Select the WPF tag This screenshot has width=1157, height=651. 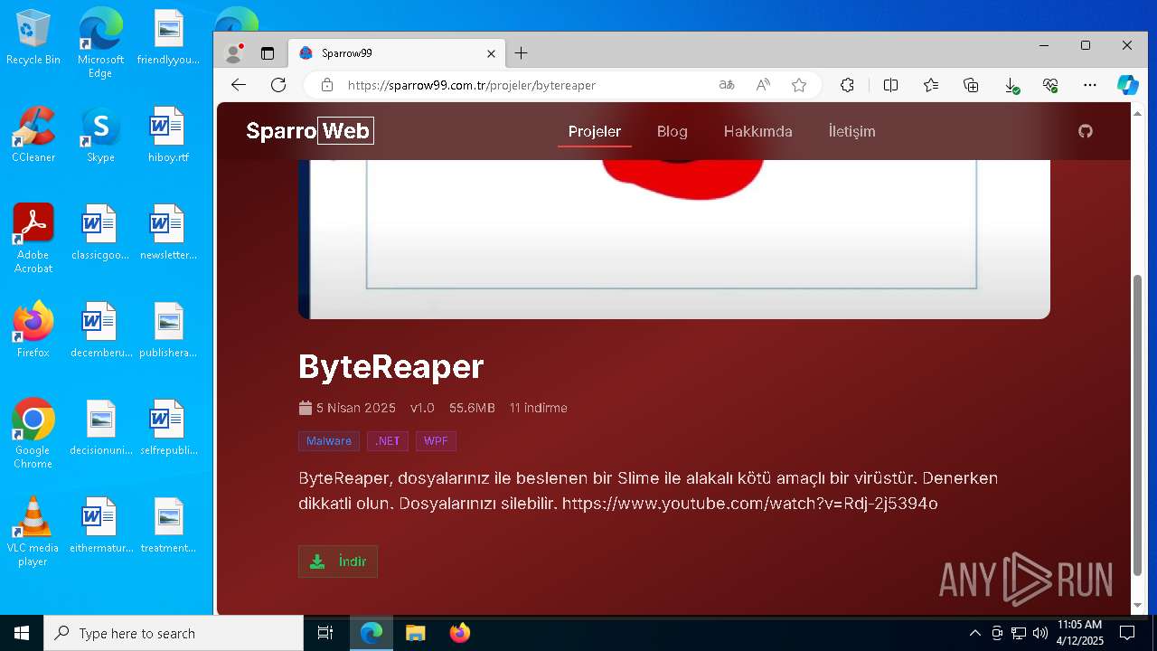coord(436,441)
